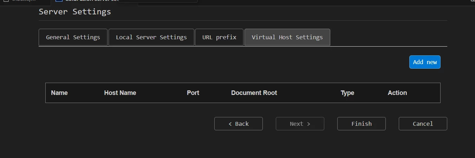
Task: Open the General Settings tab
Action: click(x=73, y=37)
